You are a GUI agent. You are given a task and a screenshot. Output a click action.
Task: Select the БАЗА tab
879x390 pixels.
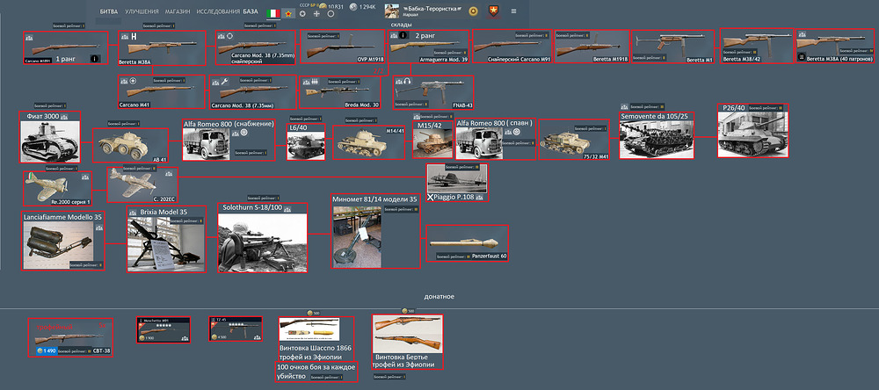251,11
